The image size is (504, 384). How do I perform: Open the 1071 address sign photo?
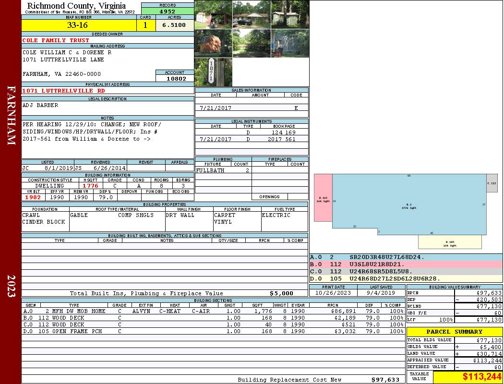point(213,72)
